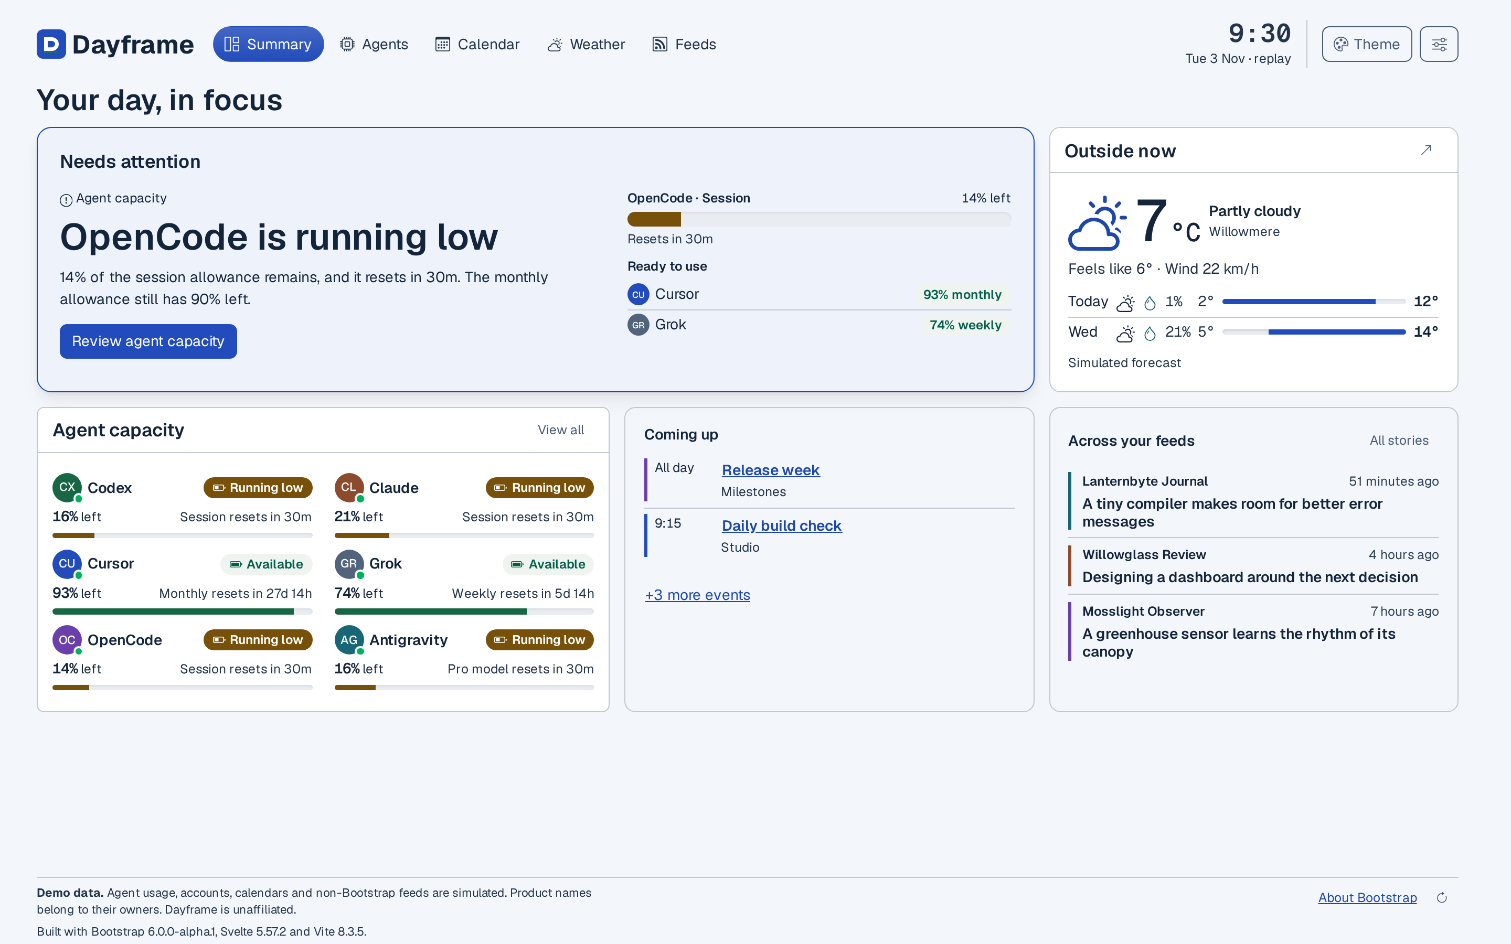The width and height of the screenshot is (1511, 944).
Task: Expand +3 more events link
Action: click(x=697, y=595)
